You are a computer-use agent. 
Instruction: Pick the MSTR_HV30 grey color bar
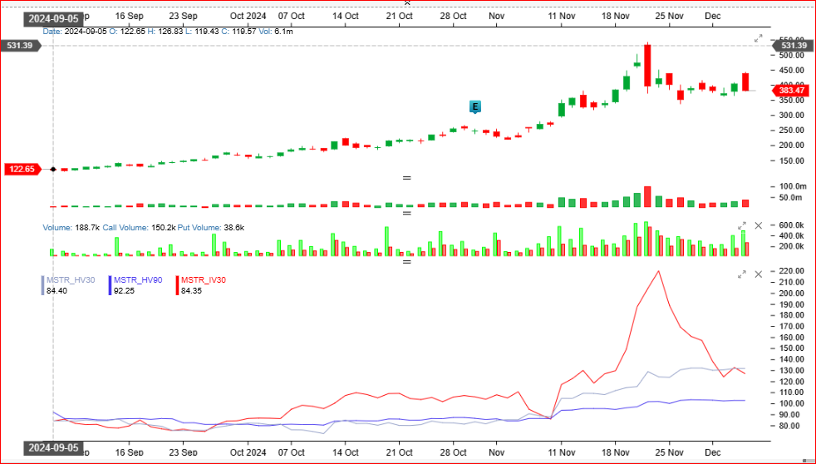click(42, 285)
